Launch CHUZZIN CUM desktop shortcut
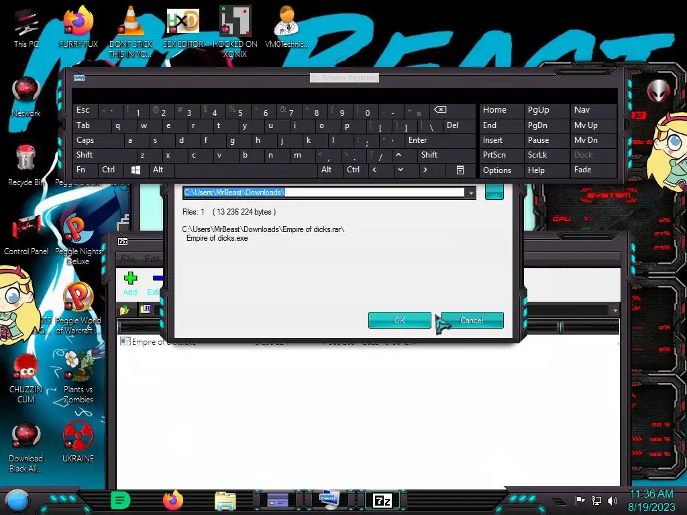Viewport: 687px width, 515px height. tap(26, 378)
